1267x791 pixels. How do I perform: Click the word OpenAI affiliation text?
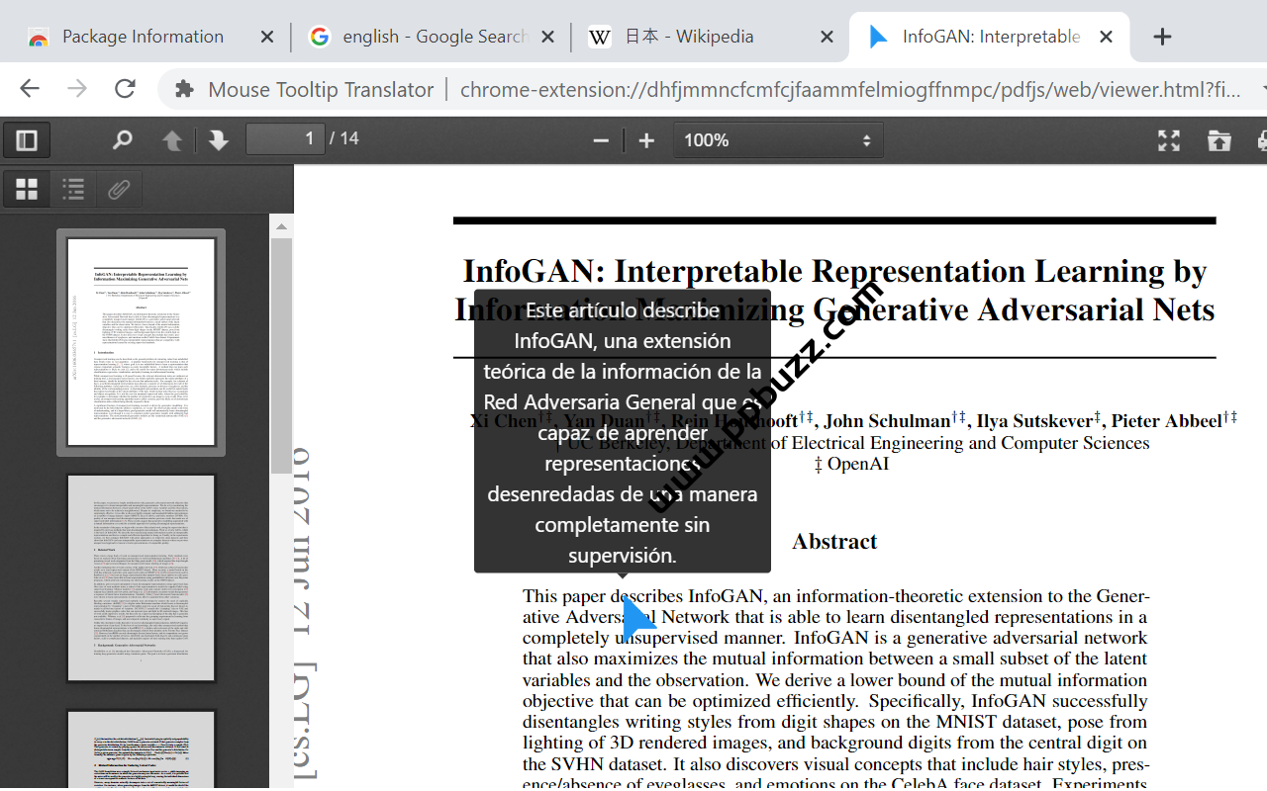pos(858,463)
